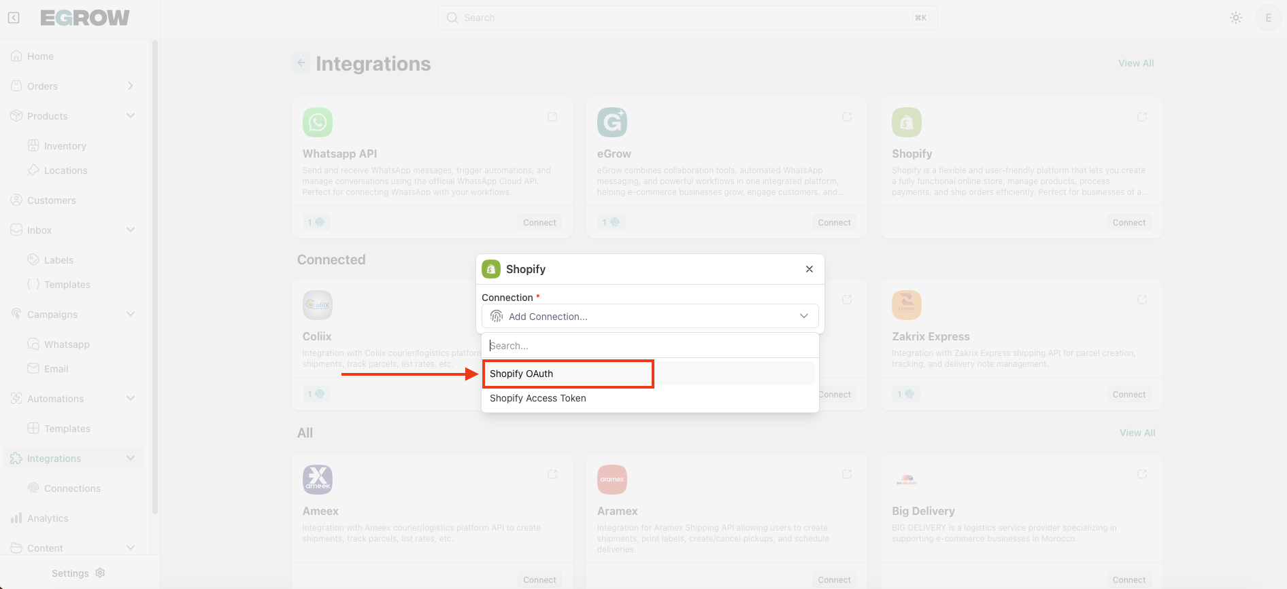Click the Whatsapp API card logo
This screenshot has width=1287, height=589.
(318, 122)
